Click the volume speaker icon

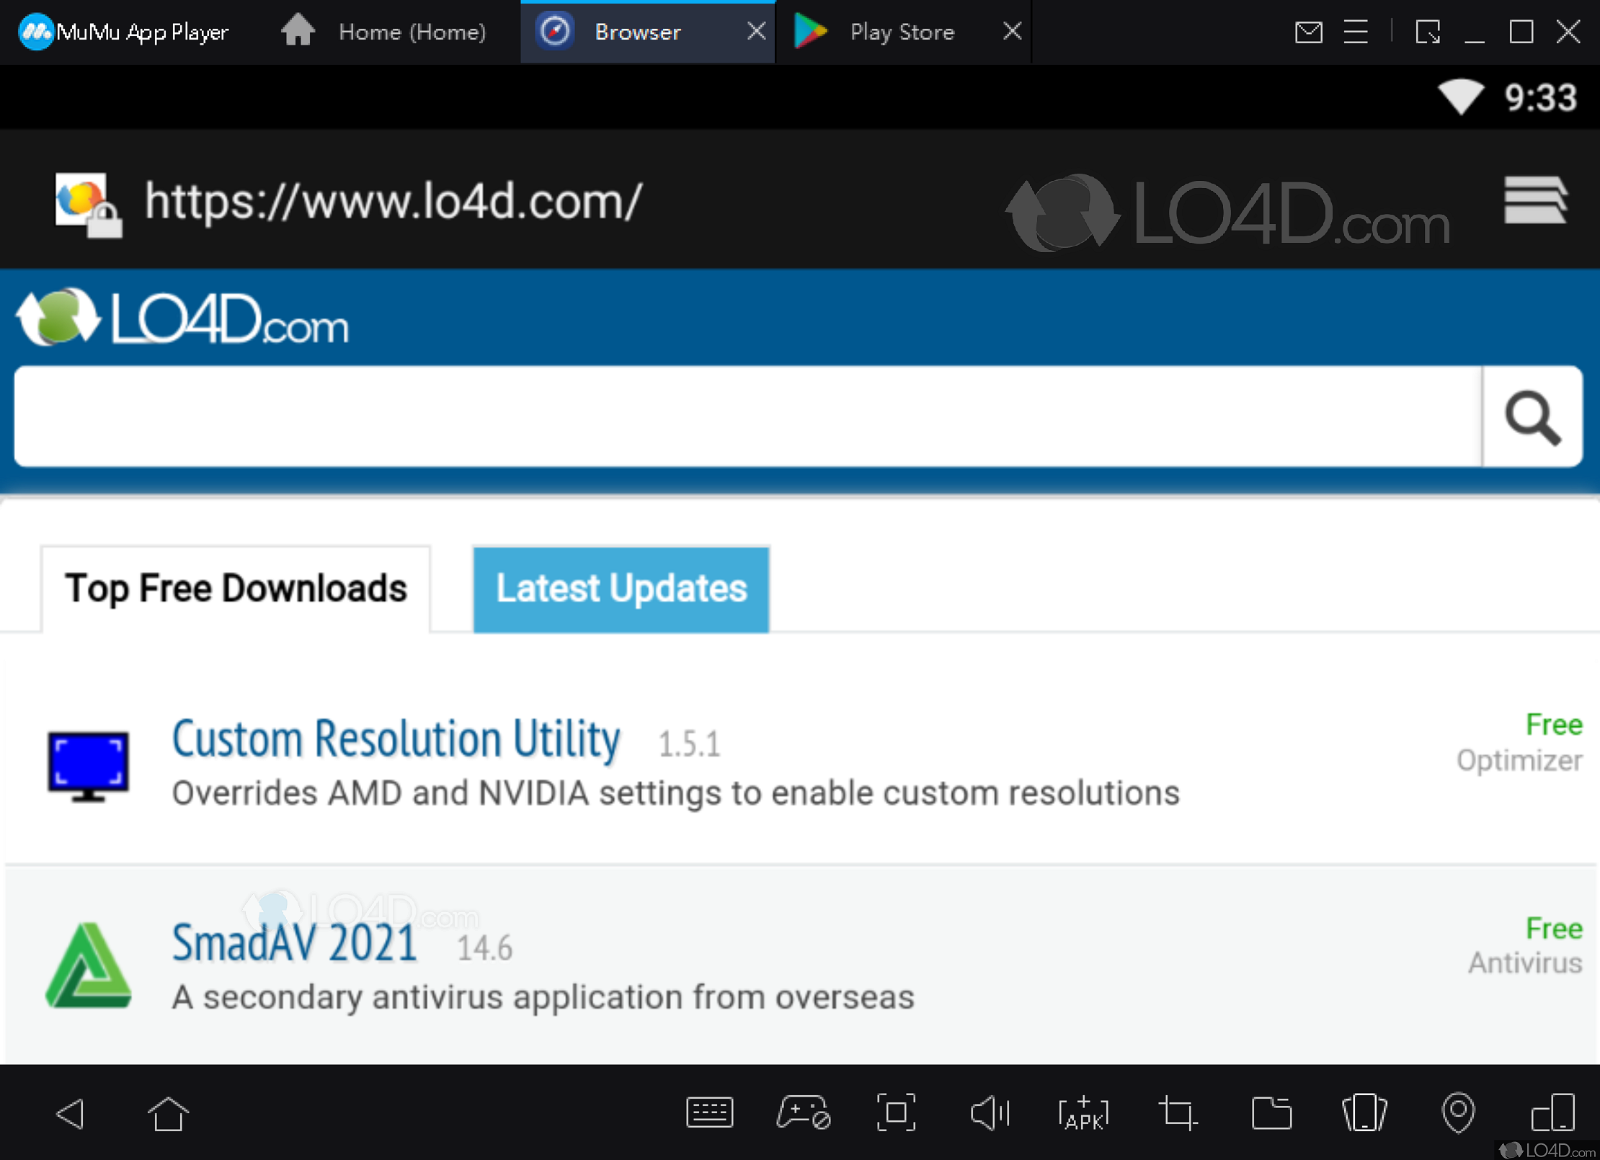tap(990, 1113)
